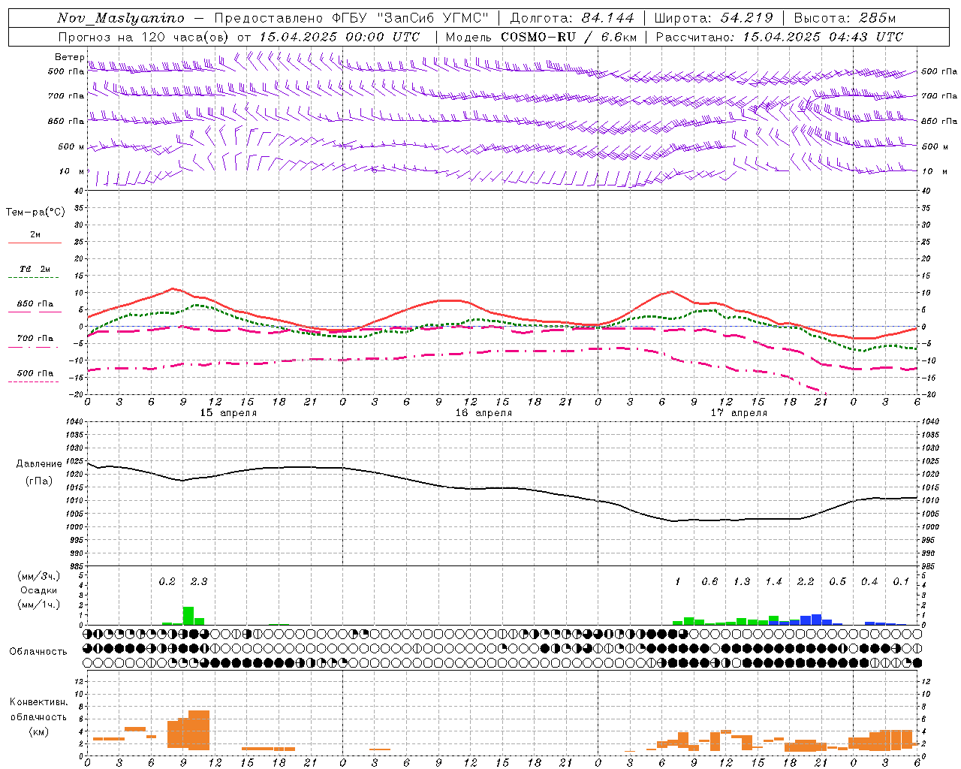Click the Конвективн. label
The width and height of the screenshot is (961, 769).
pos(38,702)
